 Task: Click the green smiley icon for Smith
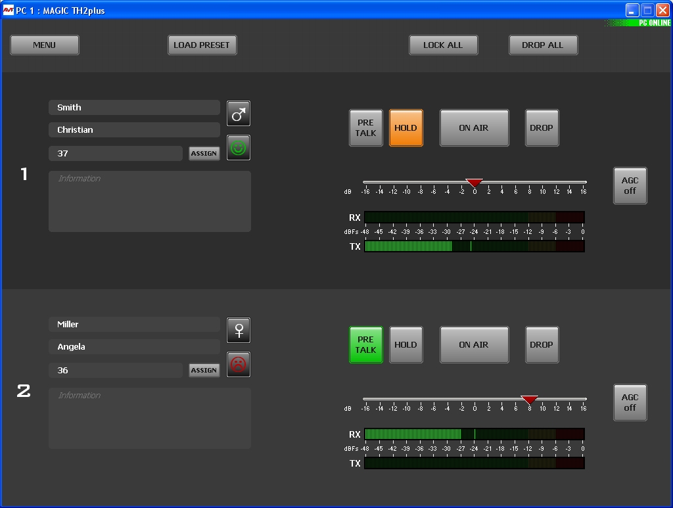(x=239, y=148)
